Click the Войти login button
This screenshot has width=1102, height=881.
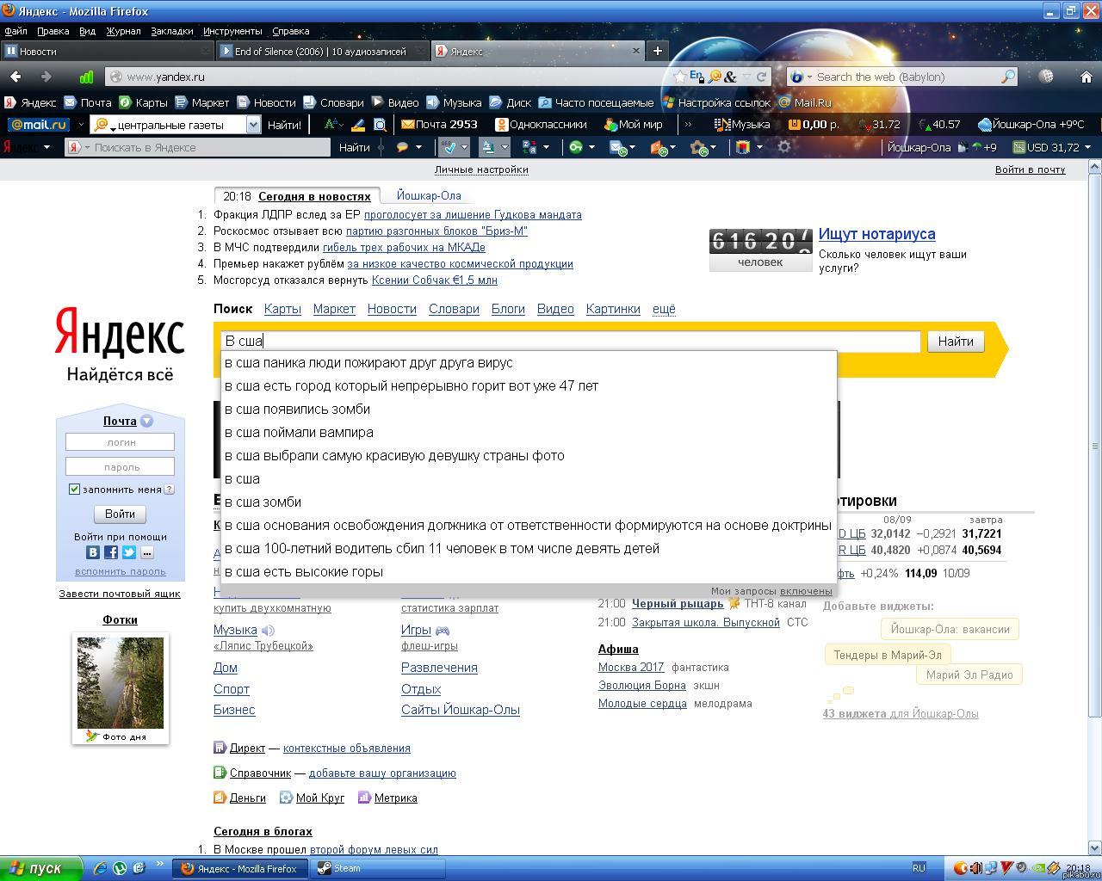[x=120, y=514]
